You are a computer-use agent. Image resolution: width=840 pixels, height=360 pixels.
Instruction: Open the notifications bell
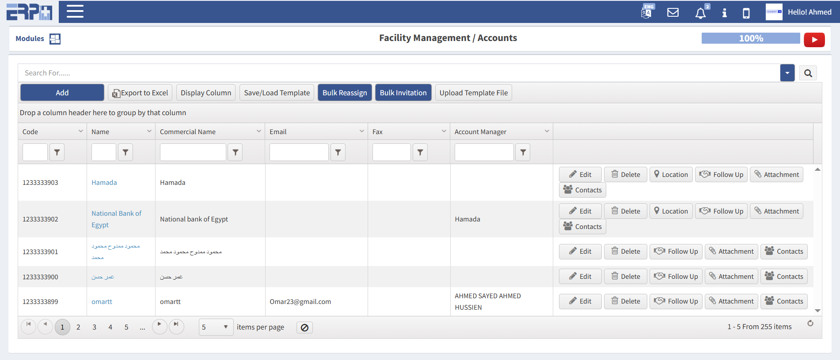[700, 13]
